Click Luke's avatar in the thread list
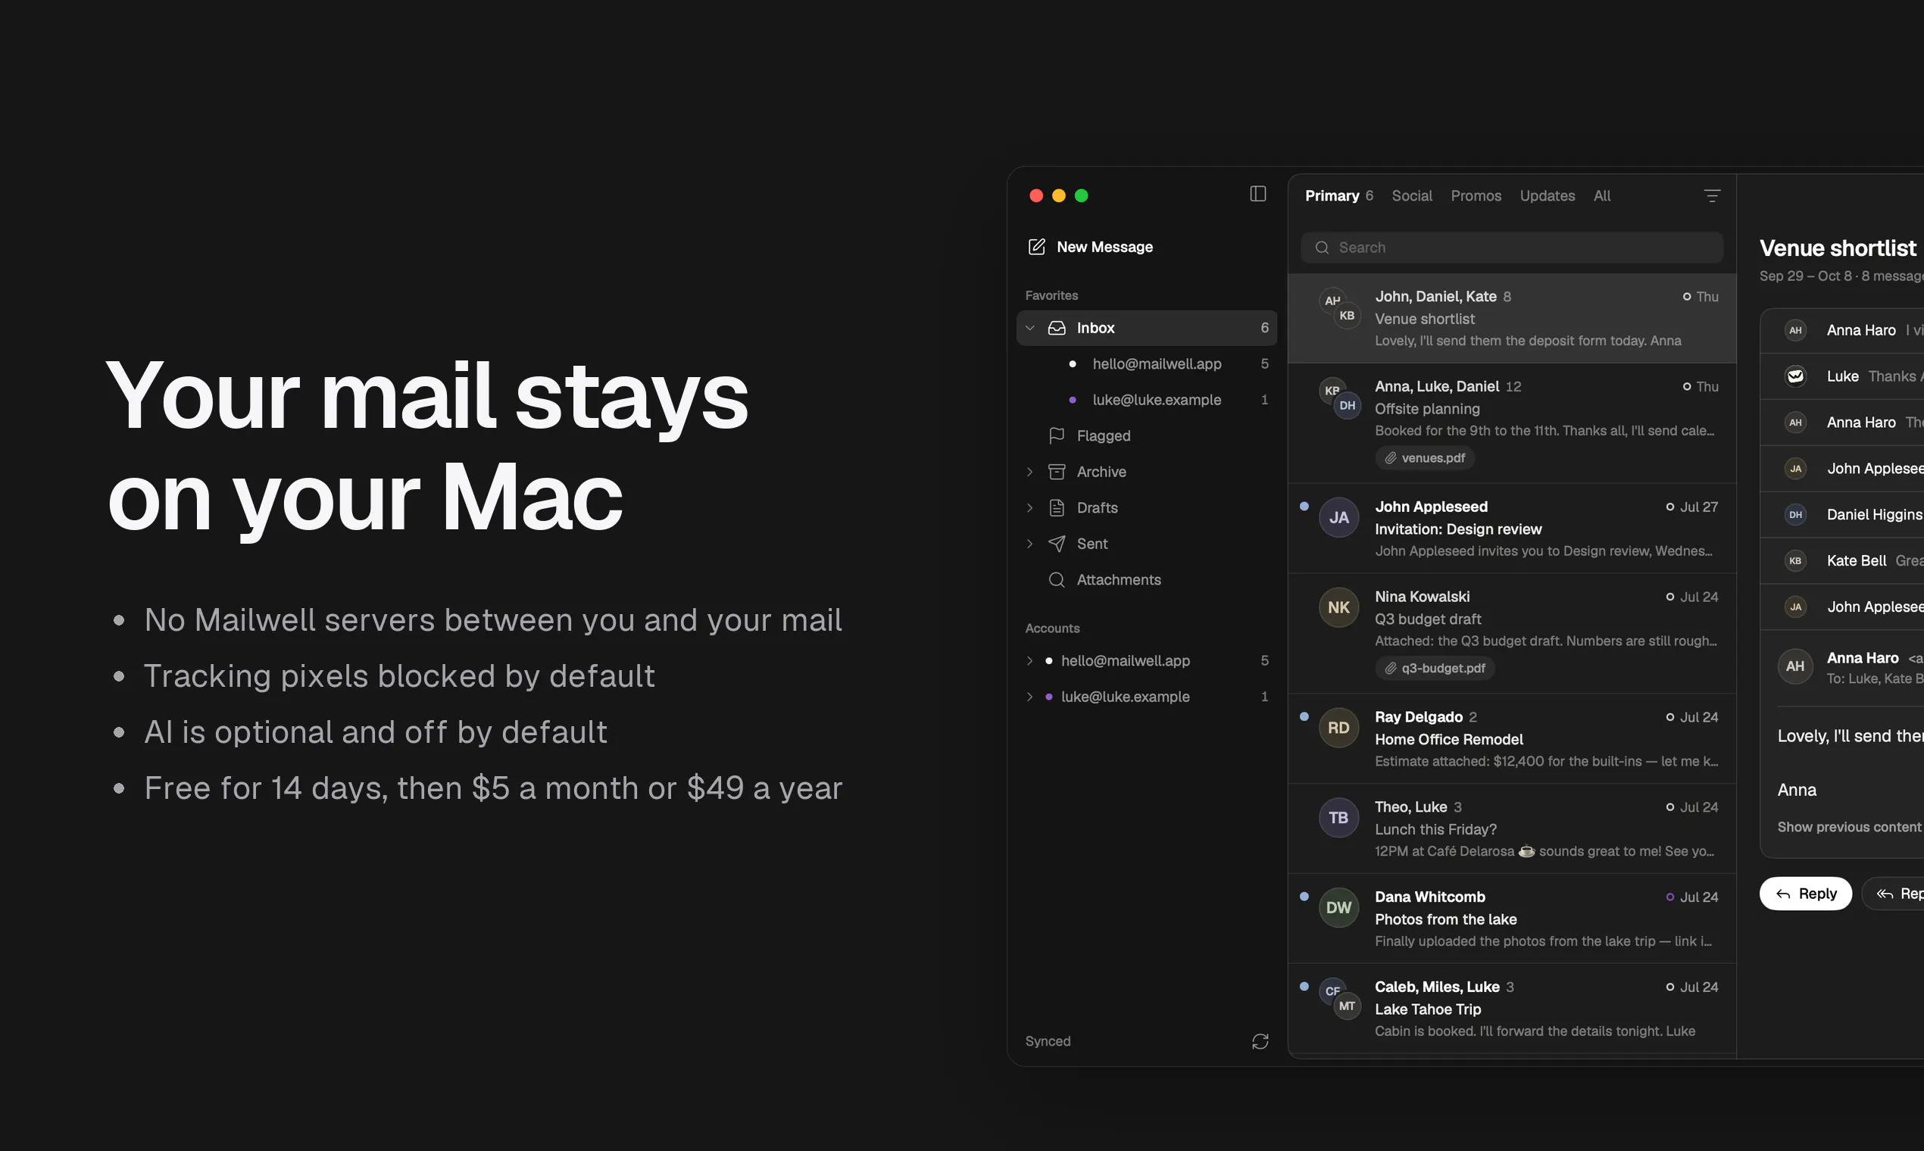Image resolution: width=1924 pixels, height=1151 pixels. pyautogui.click(x=1795, y=376)
